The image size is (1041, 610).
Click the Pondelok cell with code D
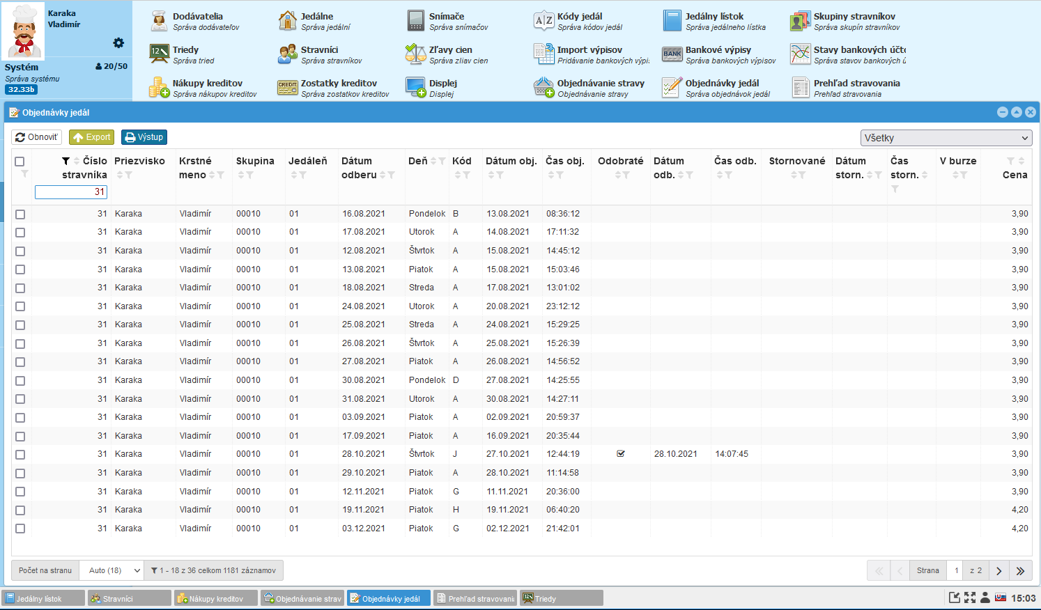pyautogui.click(x=427, y=380)
